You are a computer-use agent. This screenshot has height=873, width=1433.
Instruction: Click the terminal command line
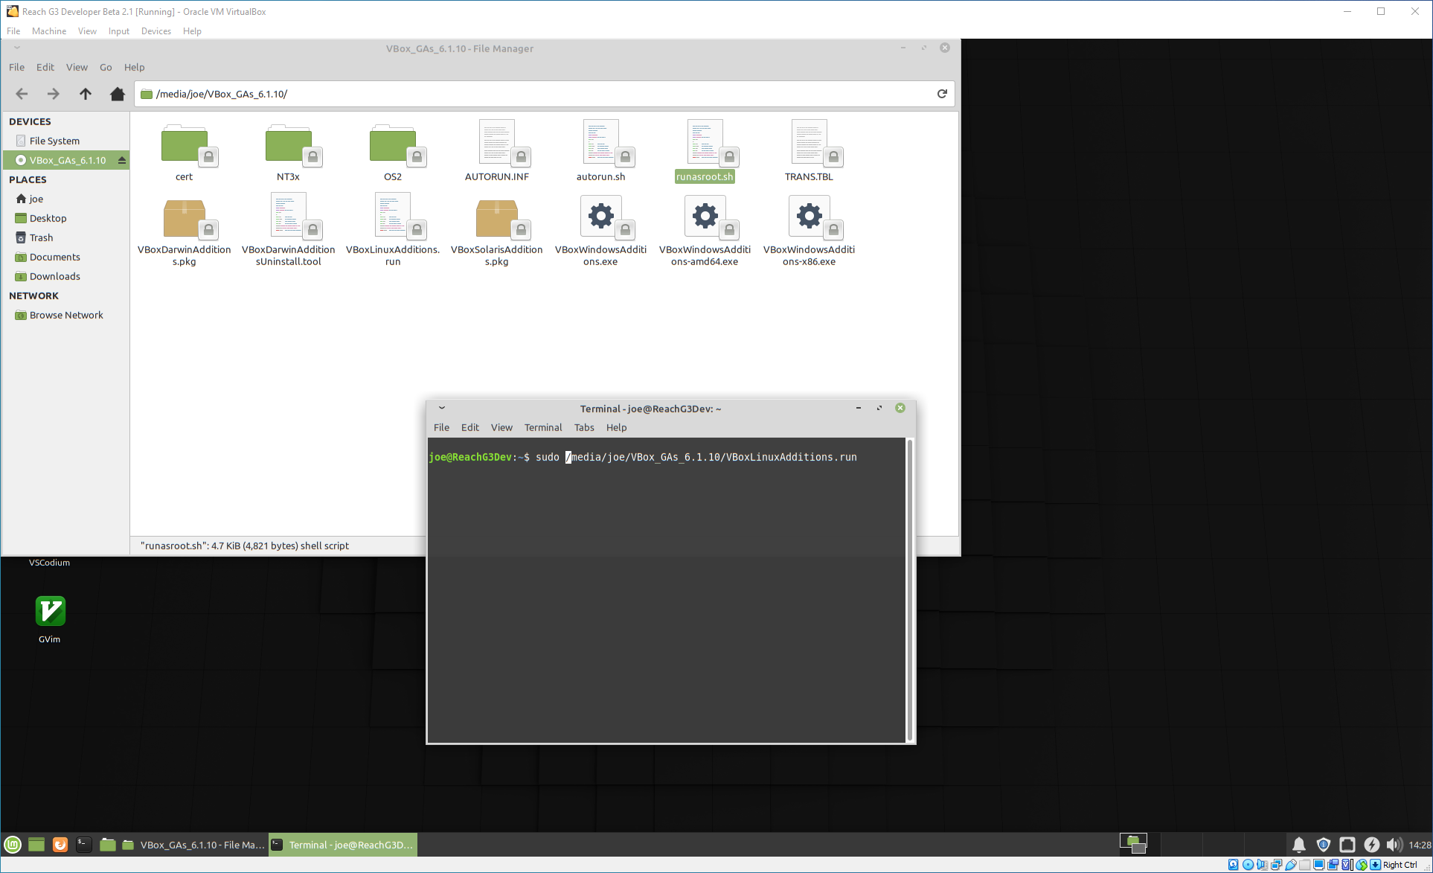tap(643, 457)
